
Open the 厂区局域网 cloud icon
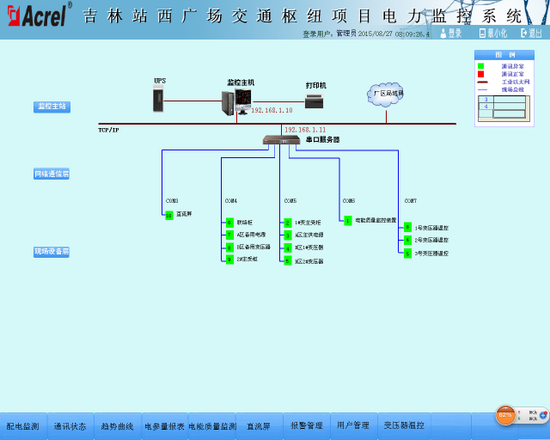386,93
